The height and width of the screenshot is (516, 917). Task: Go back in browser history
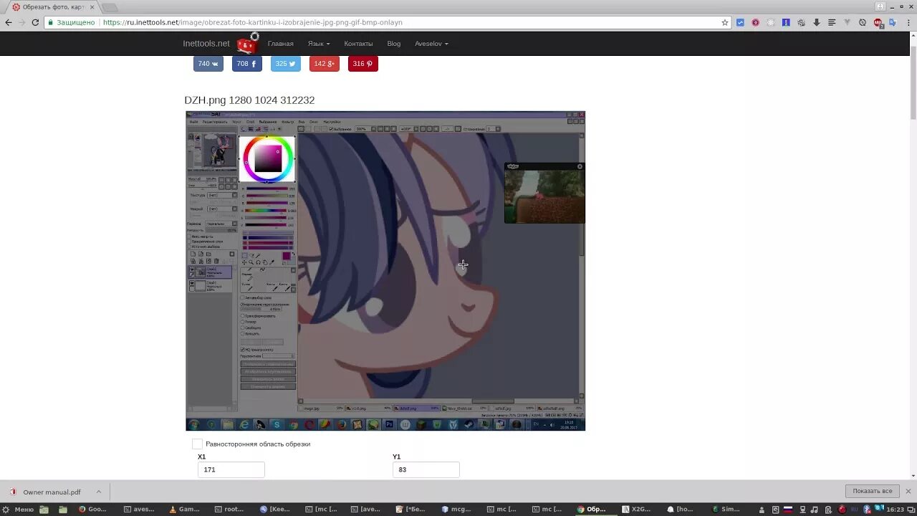pos(9,22)
